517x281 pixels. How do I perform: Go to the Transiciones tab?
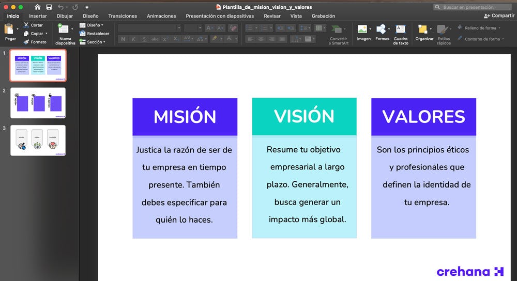click(123, 16)
